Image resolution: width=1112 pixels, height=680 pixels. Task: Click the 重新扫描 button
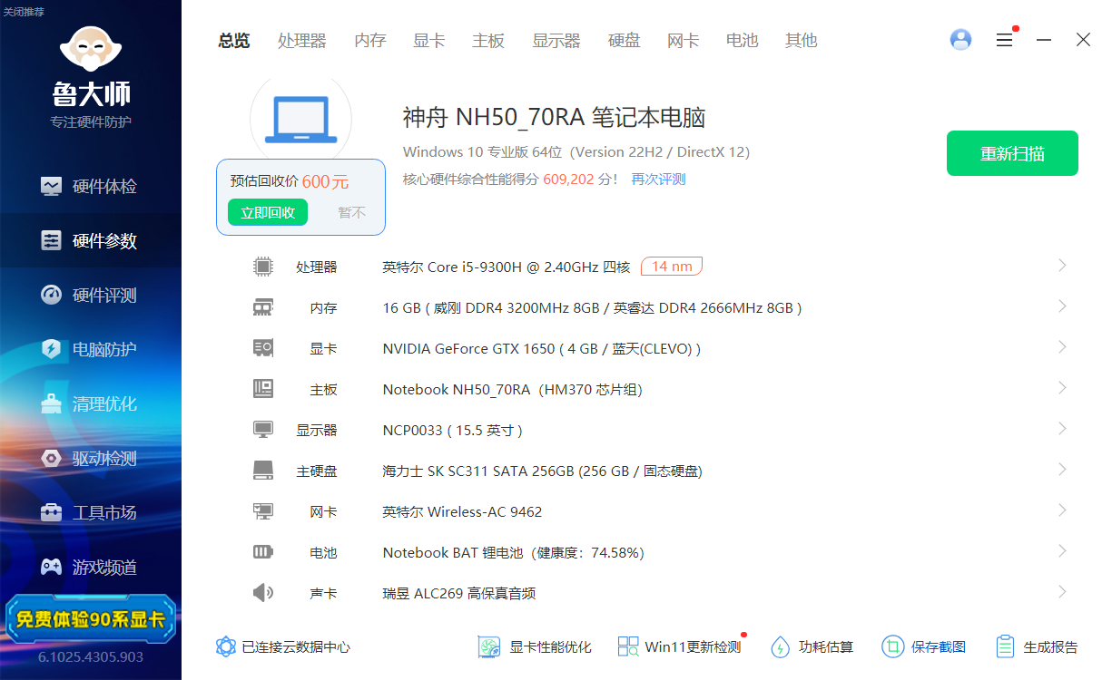click(x=1012, y=153)
